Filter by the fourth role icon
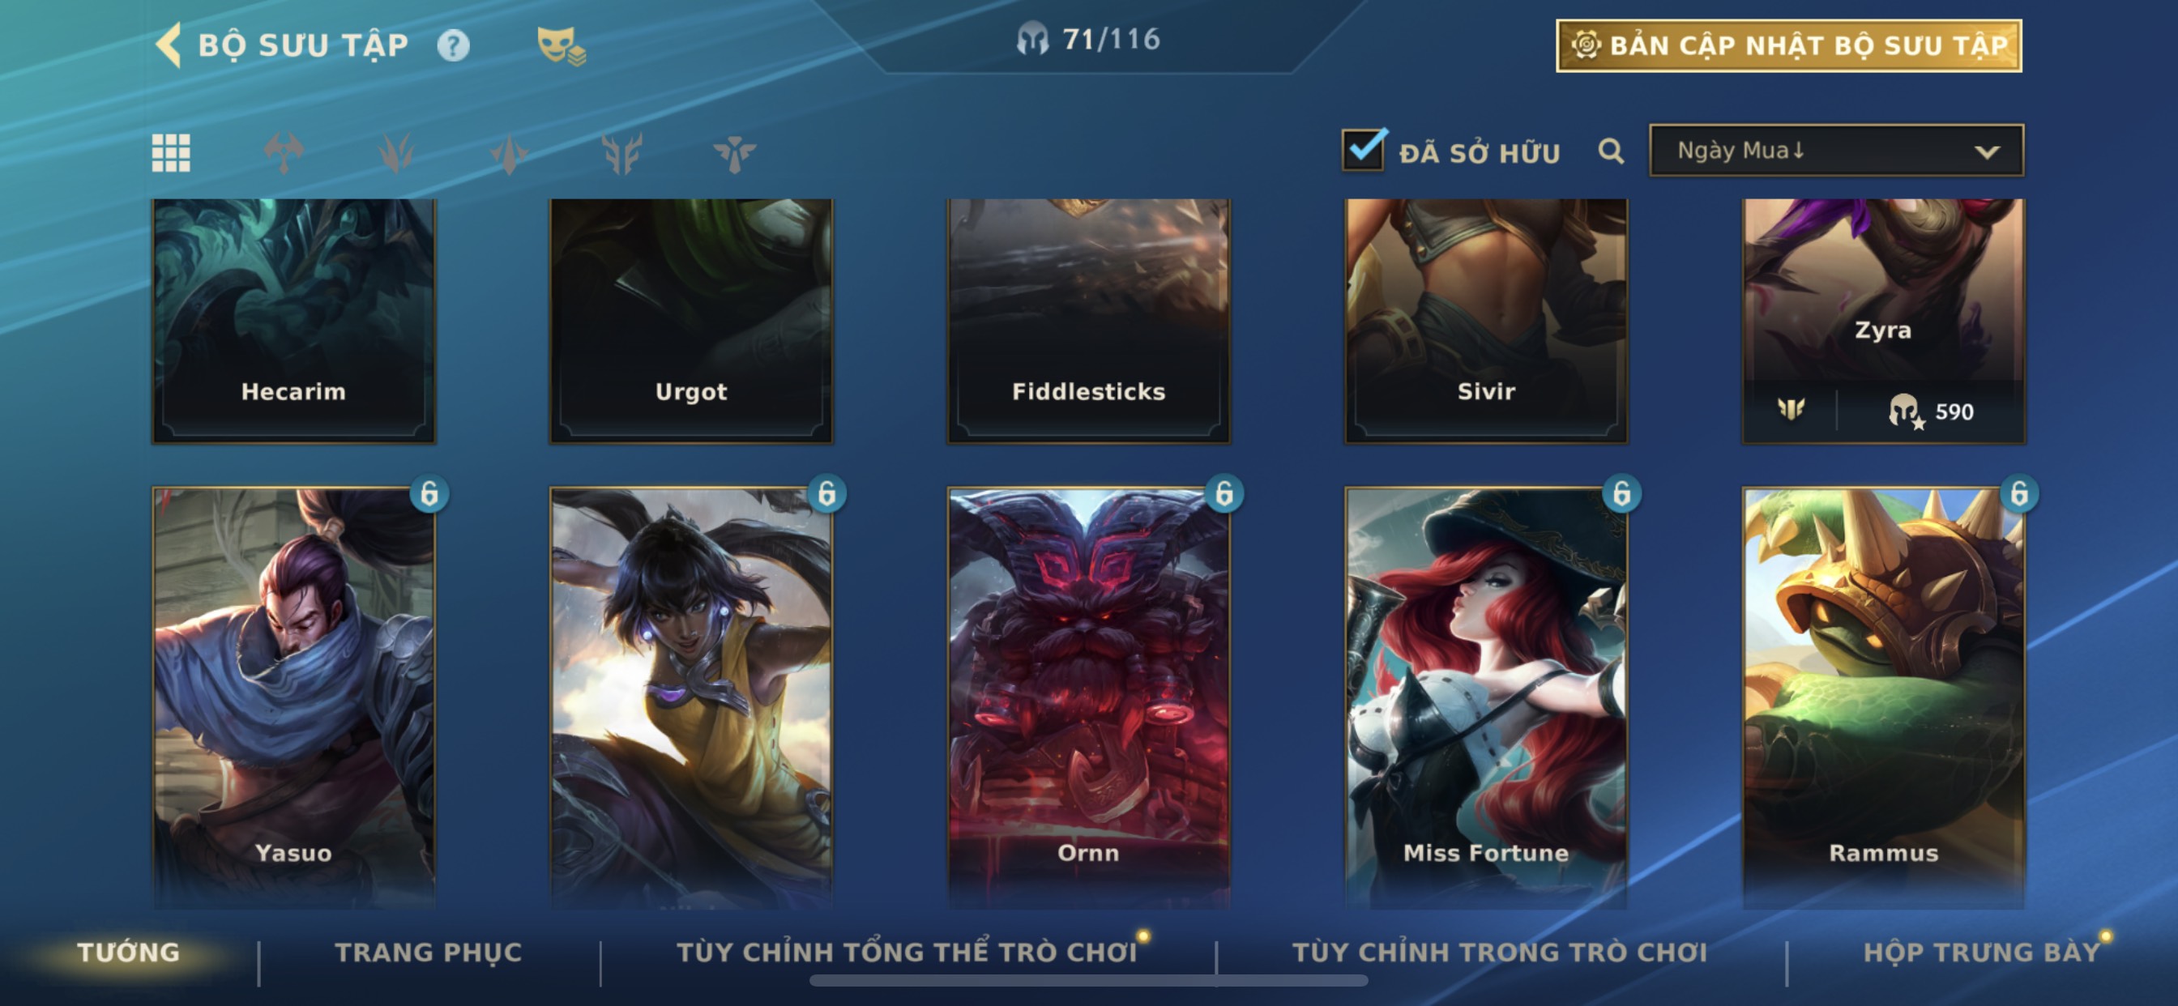 621,153
